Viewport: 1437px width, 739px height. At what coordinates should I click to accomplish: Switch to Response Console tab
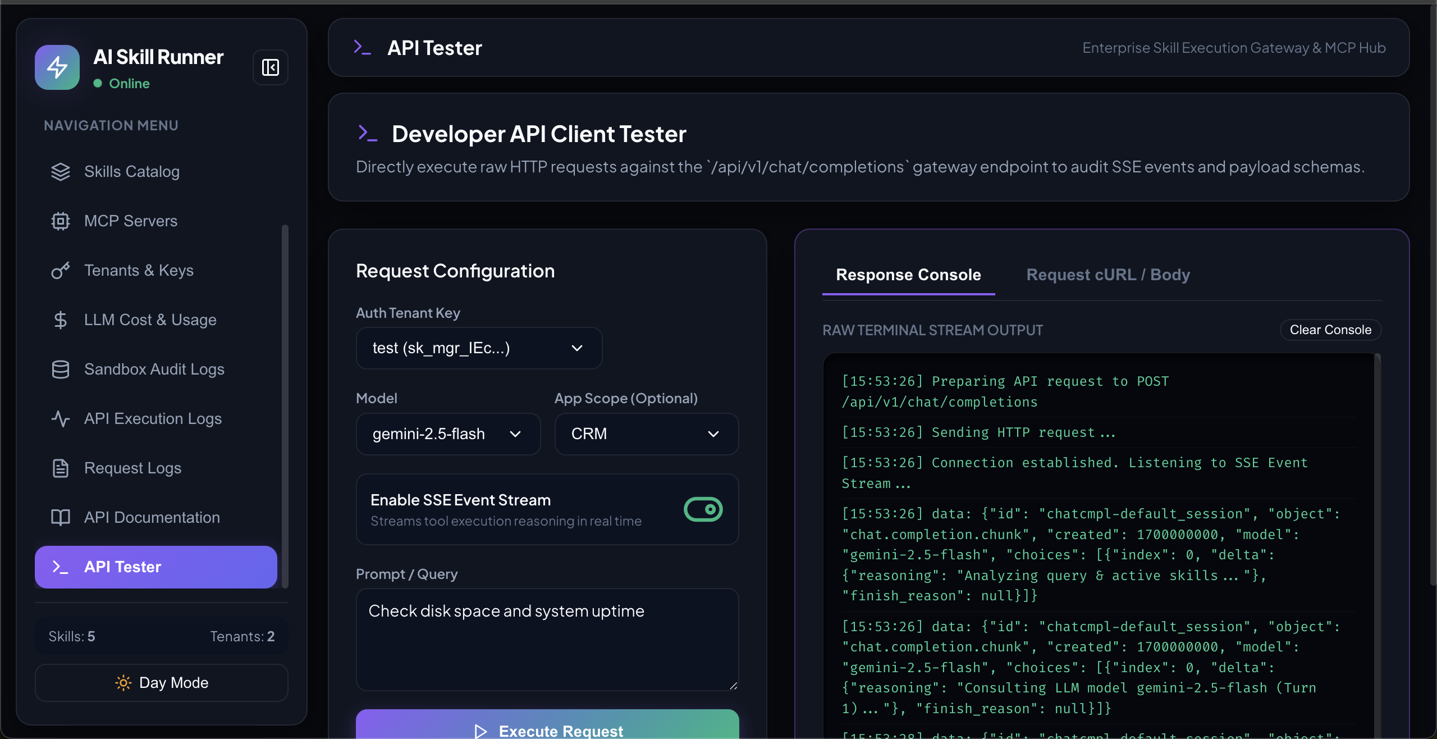[908, 275]
